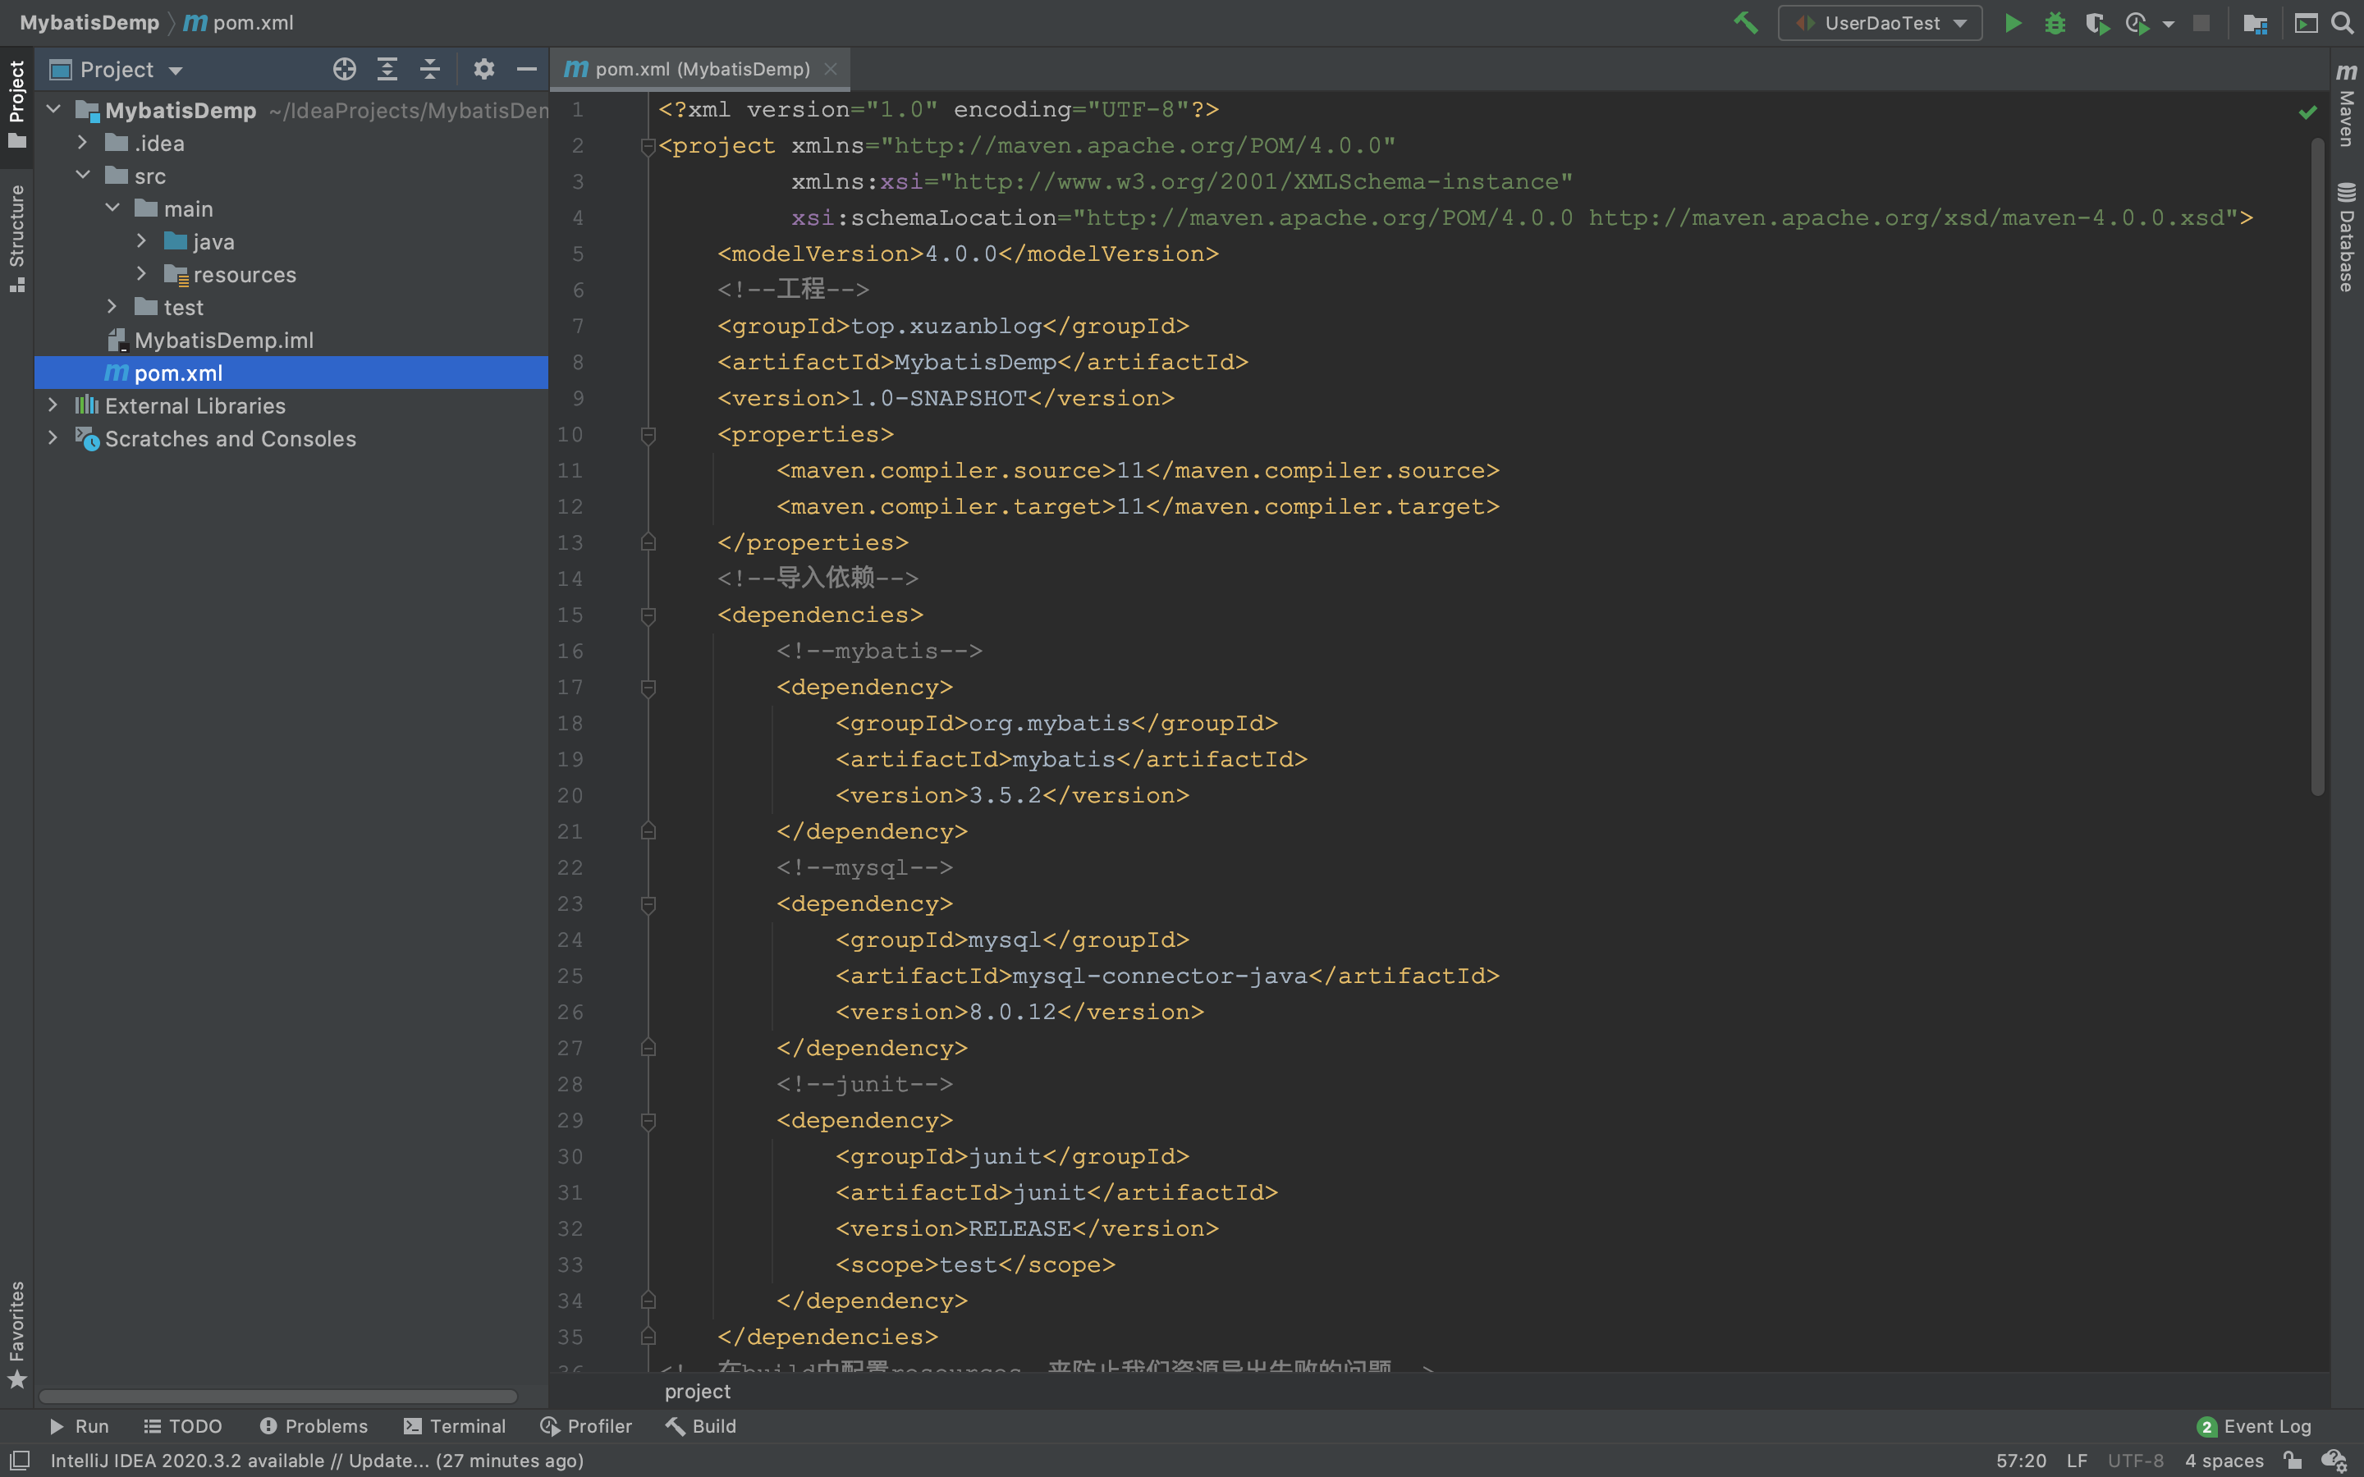The image size is (2364, 1477).
Task: Switch to the Problems tool window tab
Action: 314,1426
